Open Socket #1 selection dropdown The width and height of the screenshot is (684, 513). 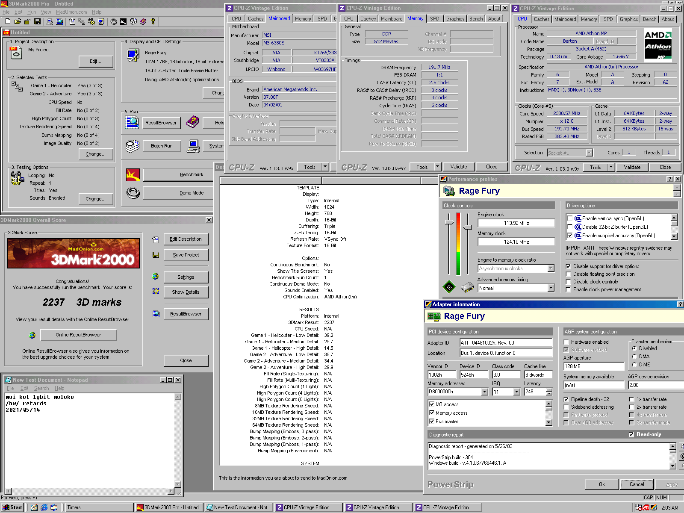pyautogui.click(x=589, y=153)
